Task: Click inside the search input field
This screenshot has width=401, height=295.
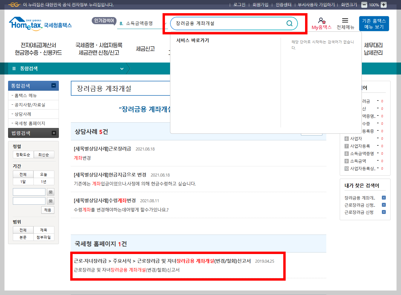Action: tap(227, 23)
